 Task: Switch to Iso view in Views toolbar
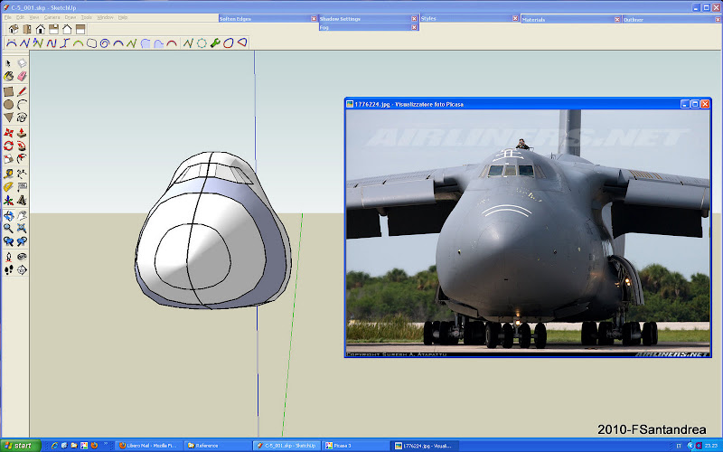point(14,29)
